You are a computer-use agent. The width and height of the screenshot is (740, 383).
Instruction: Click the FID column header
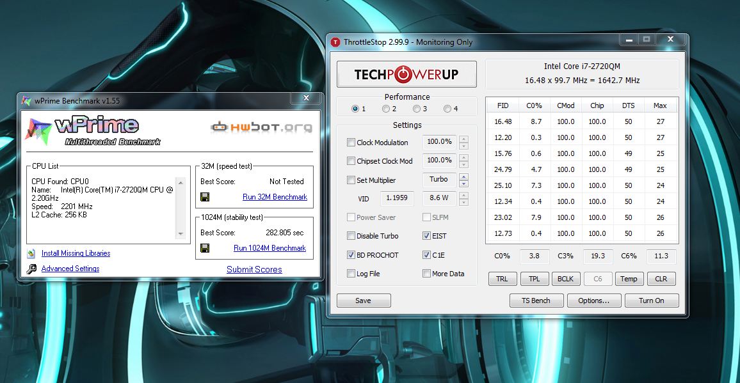pyautogui.click(x=503, y=106)
